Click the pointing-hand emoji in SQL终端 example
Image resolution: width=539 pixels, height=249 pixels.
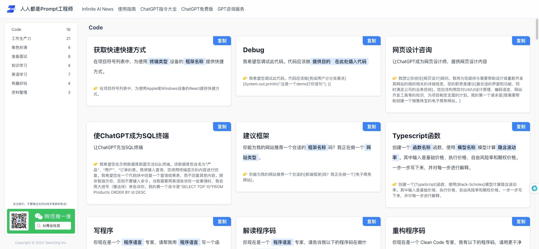(96, 164)
